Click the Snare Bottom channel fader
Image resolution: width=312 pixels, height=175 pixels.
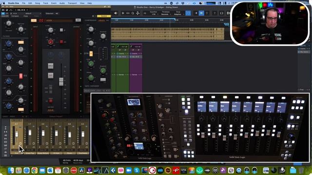43,133
